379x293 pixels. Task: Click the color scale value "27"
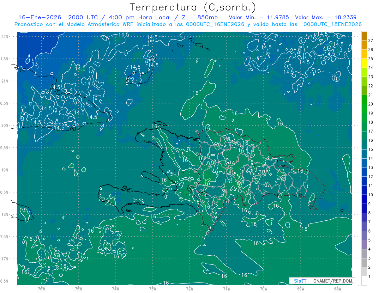[371, 40]
